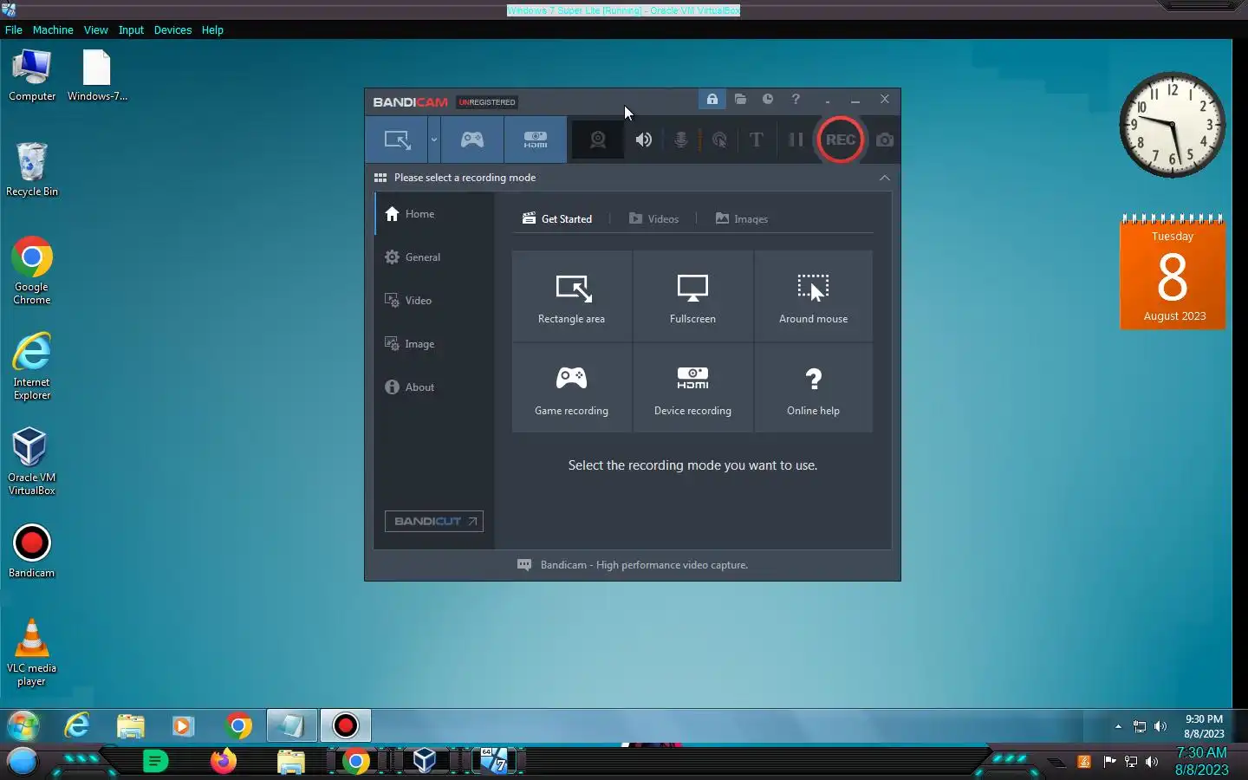1248x780 pixels.
Task: Switch to the Get Started tab
Action: [557, 219]
